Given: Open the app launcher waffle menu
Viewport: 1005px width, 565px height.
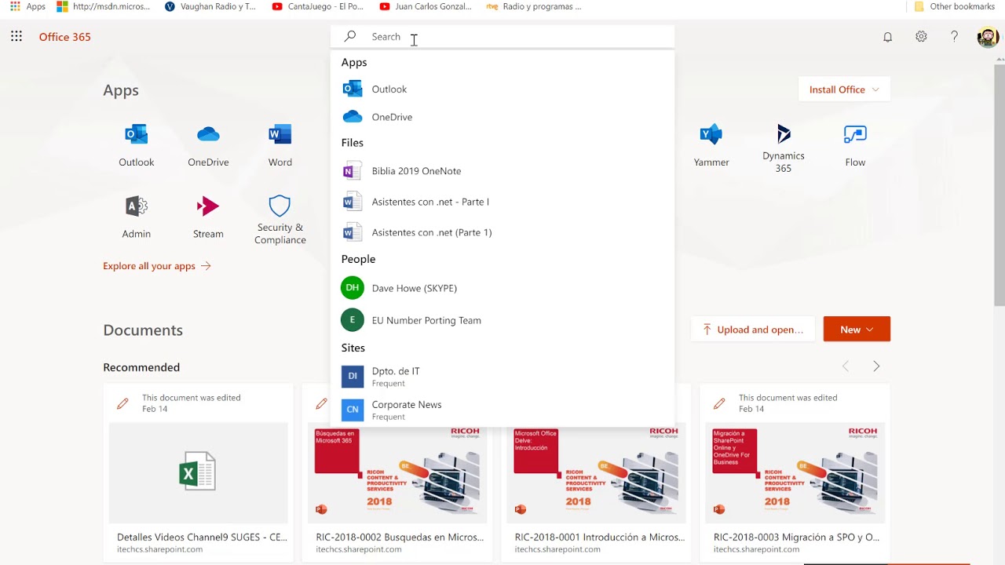Looking at the screenshot, I should tap(16, 36).
